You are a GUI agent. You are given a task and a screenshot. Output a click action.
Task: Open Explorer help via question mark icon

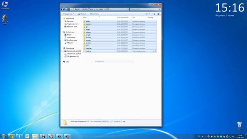(x=159, y=14)
